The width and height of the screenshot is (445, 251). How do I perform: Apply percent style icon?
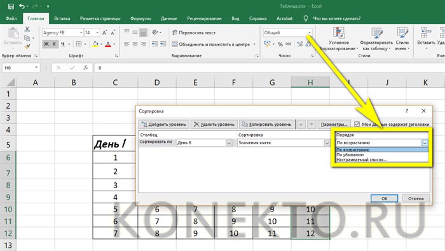click(x=280, y=44)
